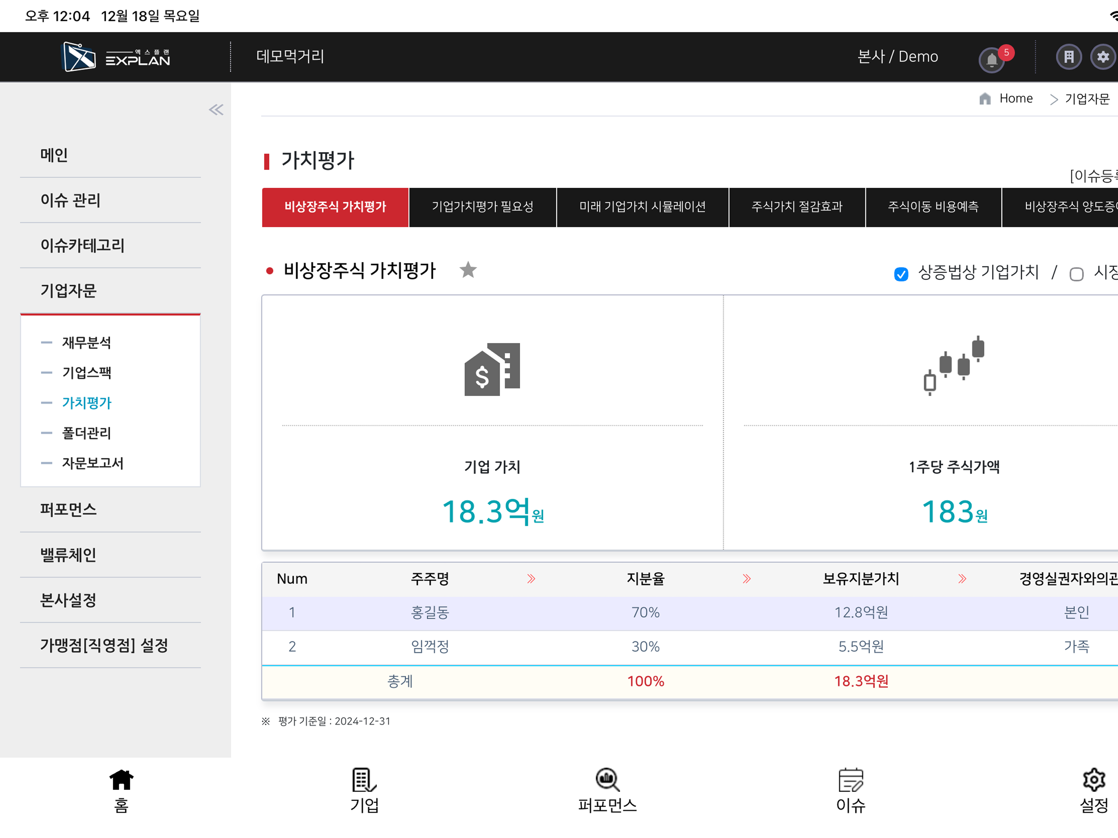Click 5.5억원 holding value
This screenshot has height=838, width=1118.
(x=861, y=647)
